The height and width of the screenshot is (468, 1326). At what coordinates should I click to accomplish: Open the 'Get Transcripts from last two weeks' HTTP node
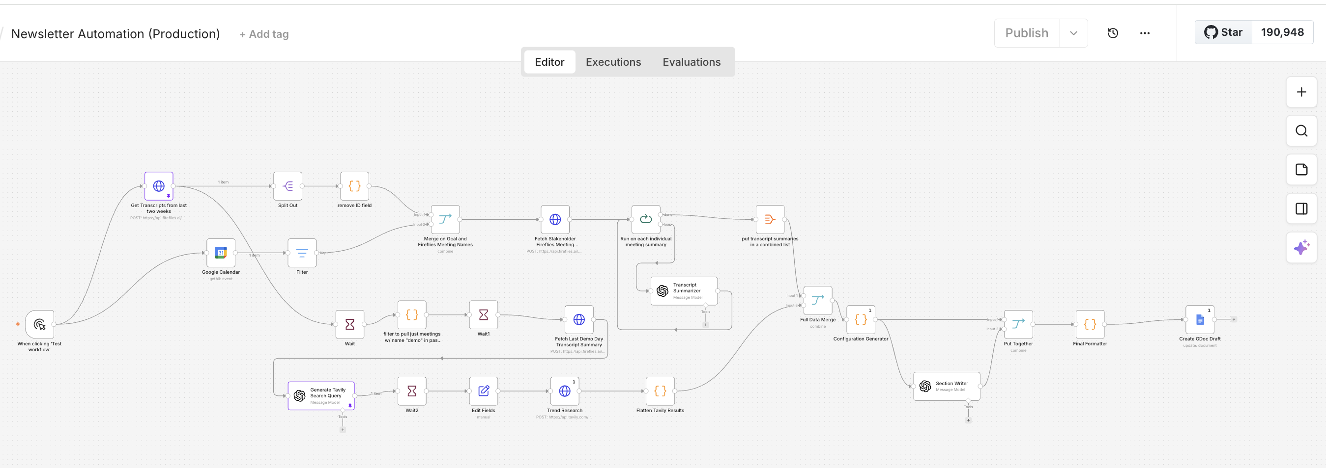(159, 186)
